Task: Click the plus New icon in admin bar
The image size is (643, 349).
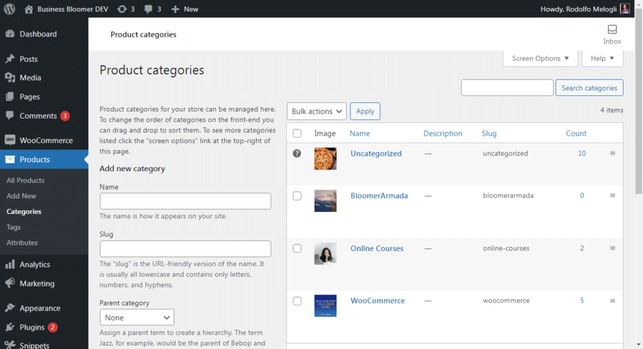Action: (175, 9)
